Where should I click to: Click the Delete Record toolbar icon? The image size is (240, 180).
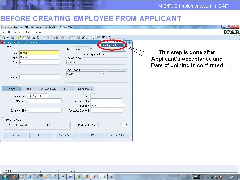62,37
